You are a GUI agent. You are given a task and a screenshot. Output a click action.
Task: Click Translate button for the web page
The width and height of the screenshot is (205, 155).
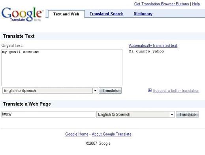pyautogui.click(x=187, y=114)
